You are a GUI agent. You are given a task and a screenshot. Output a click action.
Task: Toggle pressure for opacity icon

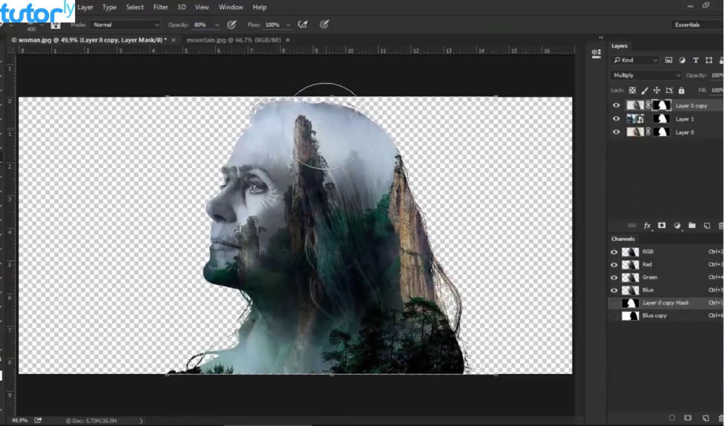point(231,25)
